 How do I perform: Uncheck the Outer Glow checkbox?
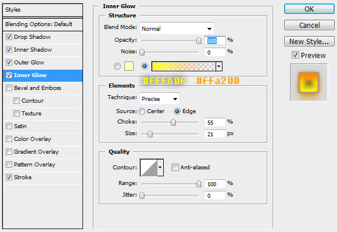(9, 63)
